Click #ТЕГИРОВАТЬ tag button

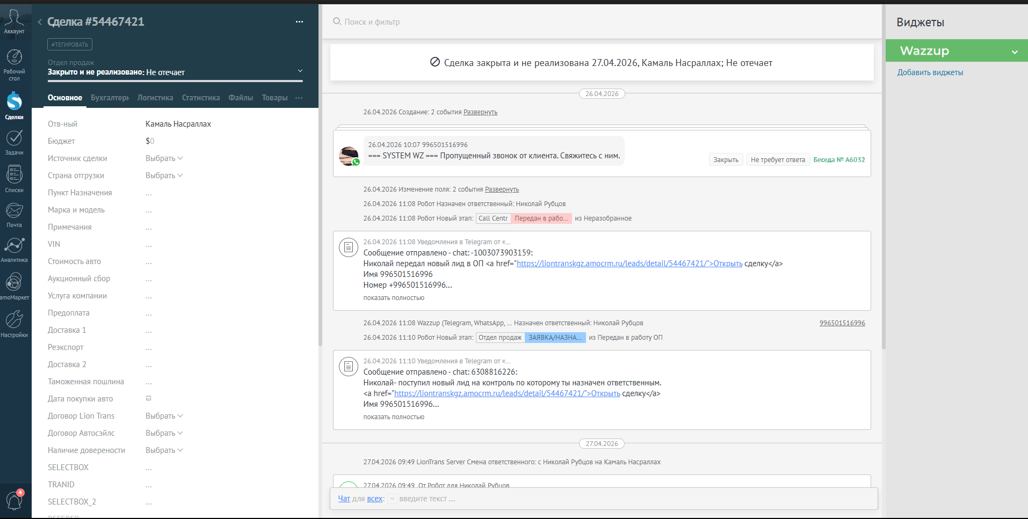[70, 45]
